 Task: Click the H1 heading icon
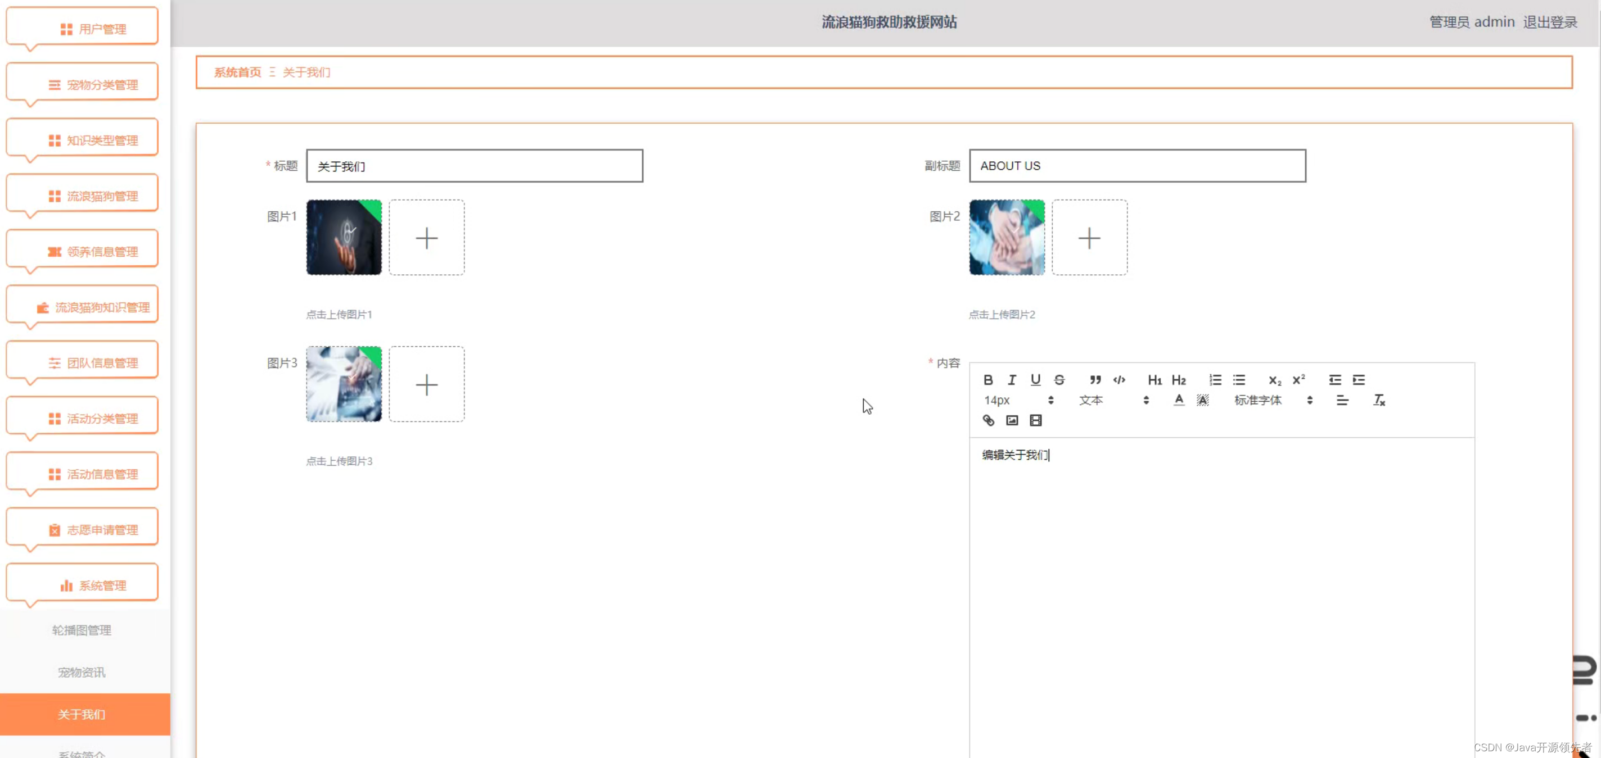pos(1155,379)
